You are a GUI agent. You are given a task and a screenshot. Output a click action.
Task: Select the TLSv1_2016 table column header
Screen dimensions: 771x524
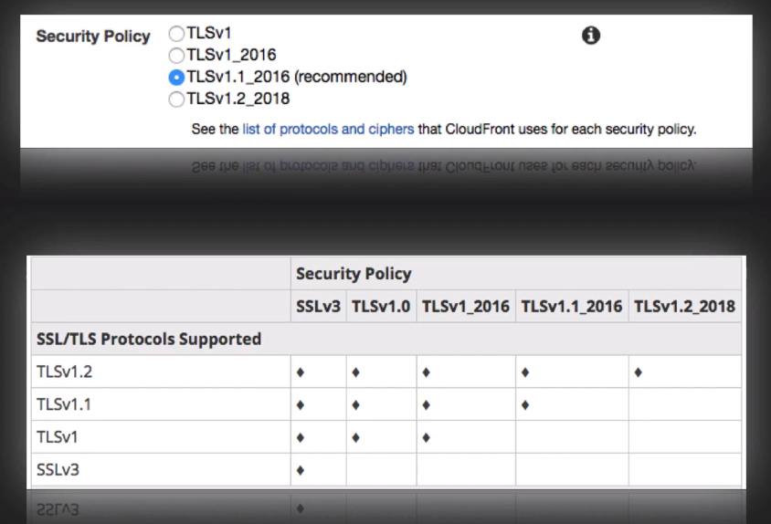pos(465,306)
